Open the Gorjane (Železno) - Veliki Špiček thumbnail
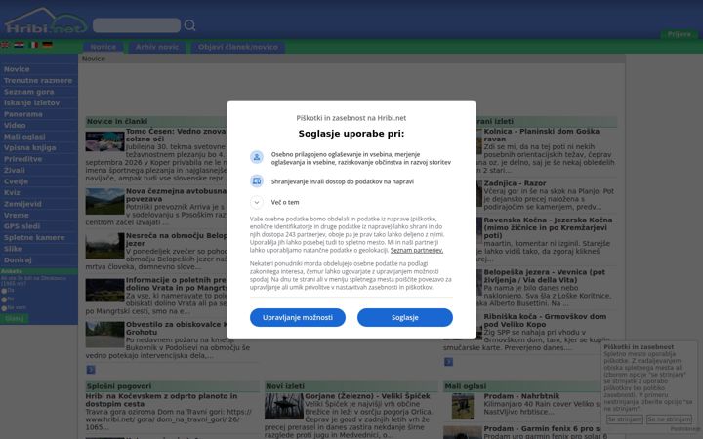This screenshot has height=439, width=703. 284,406
